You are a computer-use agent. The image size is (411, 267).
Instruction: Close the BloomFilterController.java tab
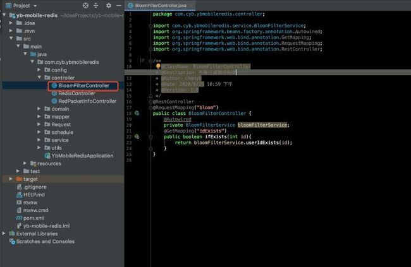[191, 6]
